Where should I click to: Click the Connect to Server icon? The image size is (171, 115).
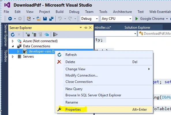click(34, 34)
